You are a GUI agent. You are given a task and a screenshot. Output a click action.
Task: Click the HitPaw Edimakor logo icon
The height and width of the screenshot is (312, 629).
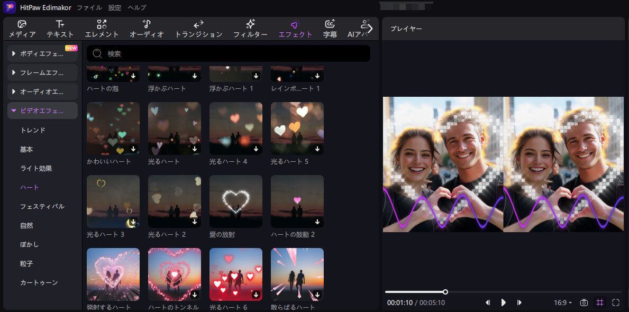click(9, 7)
